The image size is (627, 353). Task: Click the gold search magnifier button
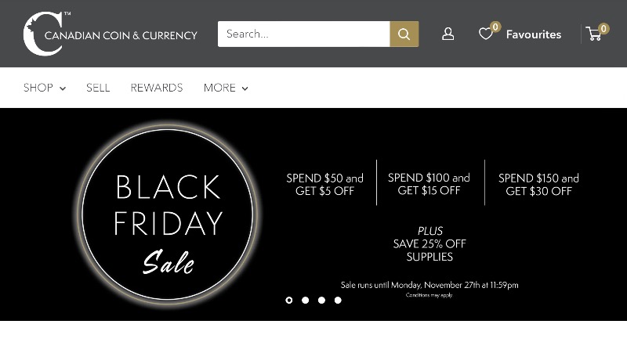(404, 34)
